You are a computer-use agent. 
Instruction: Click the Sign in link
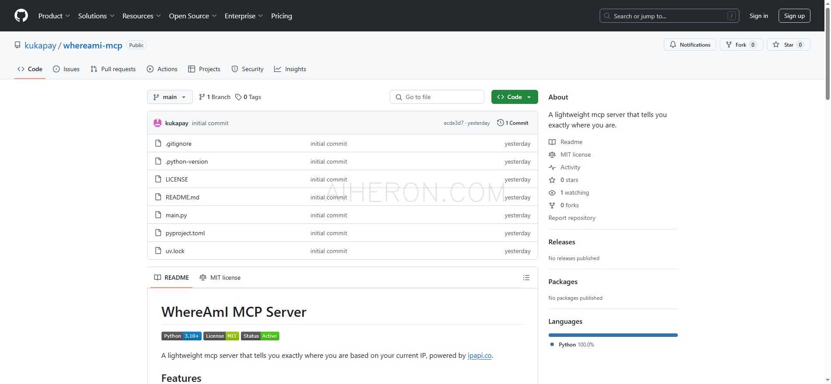point(759,16)
